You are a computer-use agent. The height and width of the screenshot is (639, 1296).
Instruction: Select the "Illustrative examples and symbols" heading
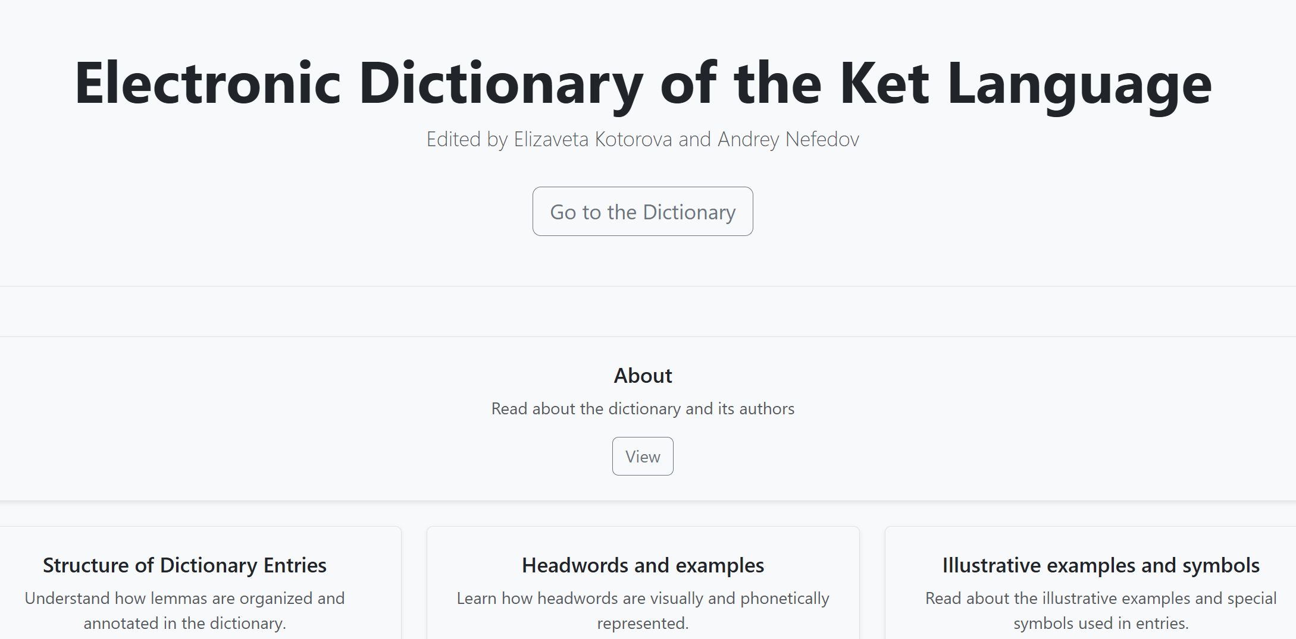(x=1101, y=565)
